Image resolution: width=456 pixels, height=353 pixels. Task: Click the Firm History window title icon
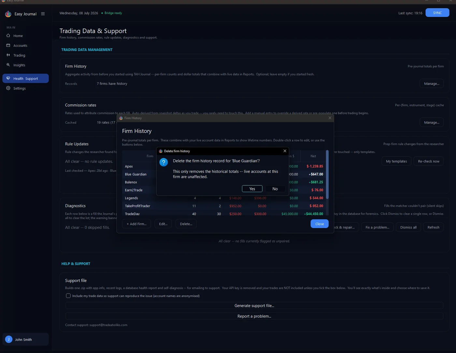point(121,118)
